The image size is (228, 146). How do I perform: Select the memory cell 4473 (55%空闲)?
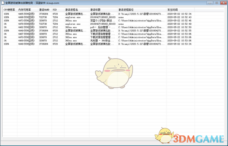pos(27,21)
